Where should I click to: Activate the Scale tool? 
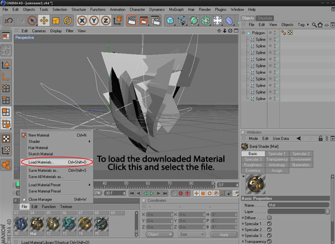click(56, 21)
